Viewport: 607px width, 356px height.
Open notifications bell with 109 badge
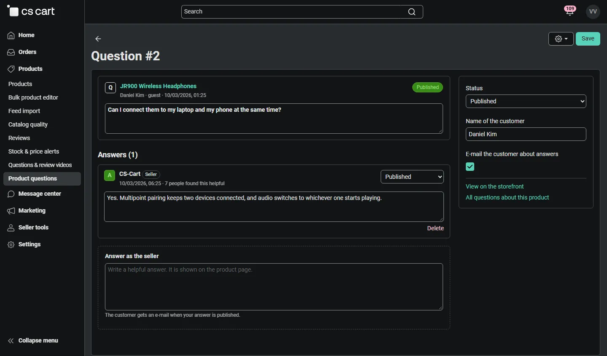coord(570,11)
